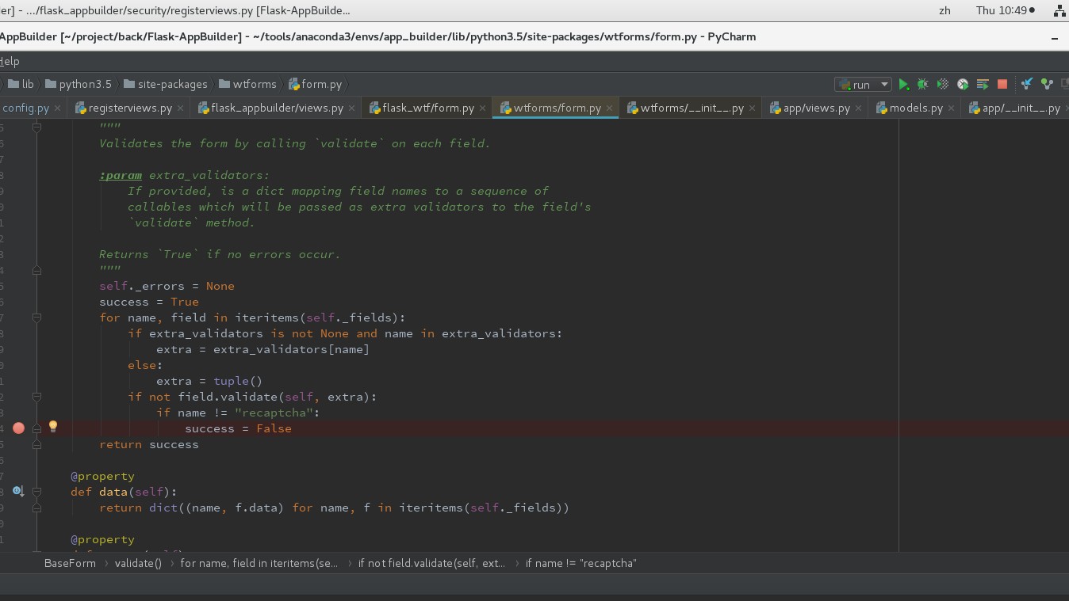Screen dimensions: 1069x601
Task: Open the flask_appbuilder/views.py tab
Action: (277, 108)
